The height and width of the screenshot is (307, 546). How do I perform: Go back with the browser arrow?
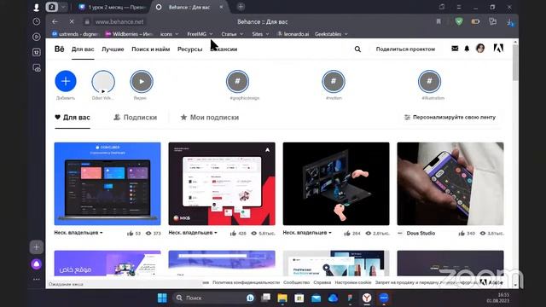coord(55,21)
